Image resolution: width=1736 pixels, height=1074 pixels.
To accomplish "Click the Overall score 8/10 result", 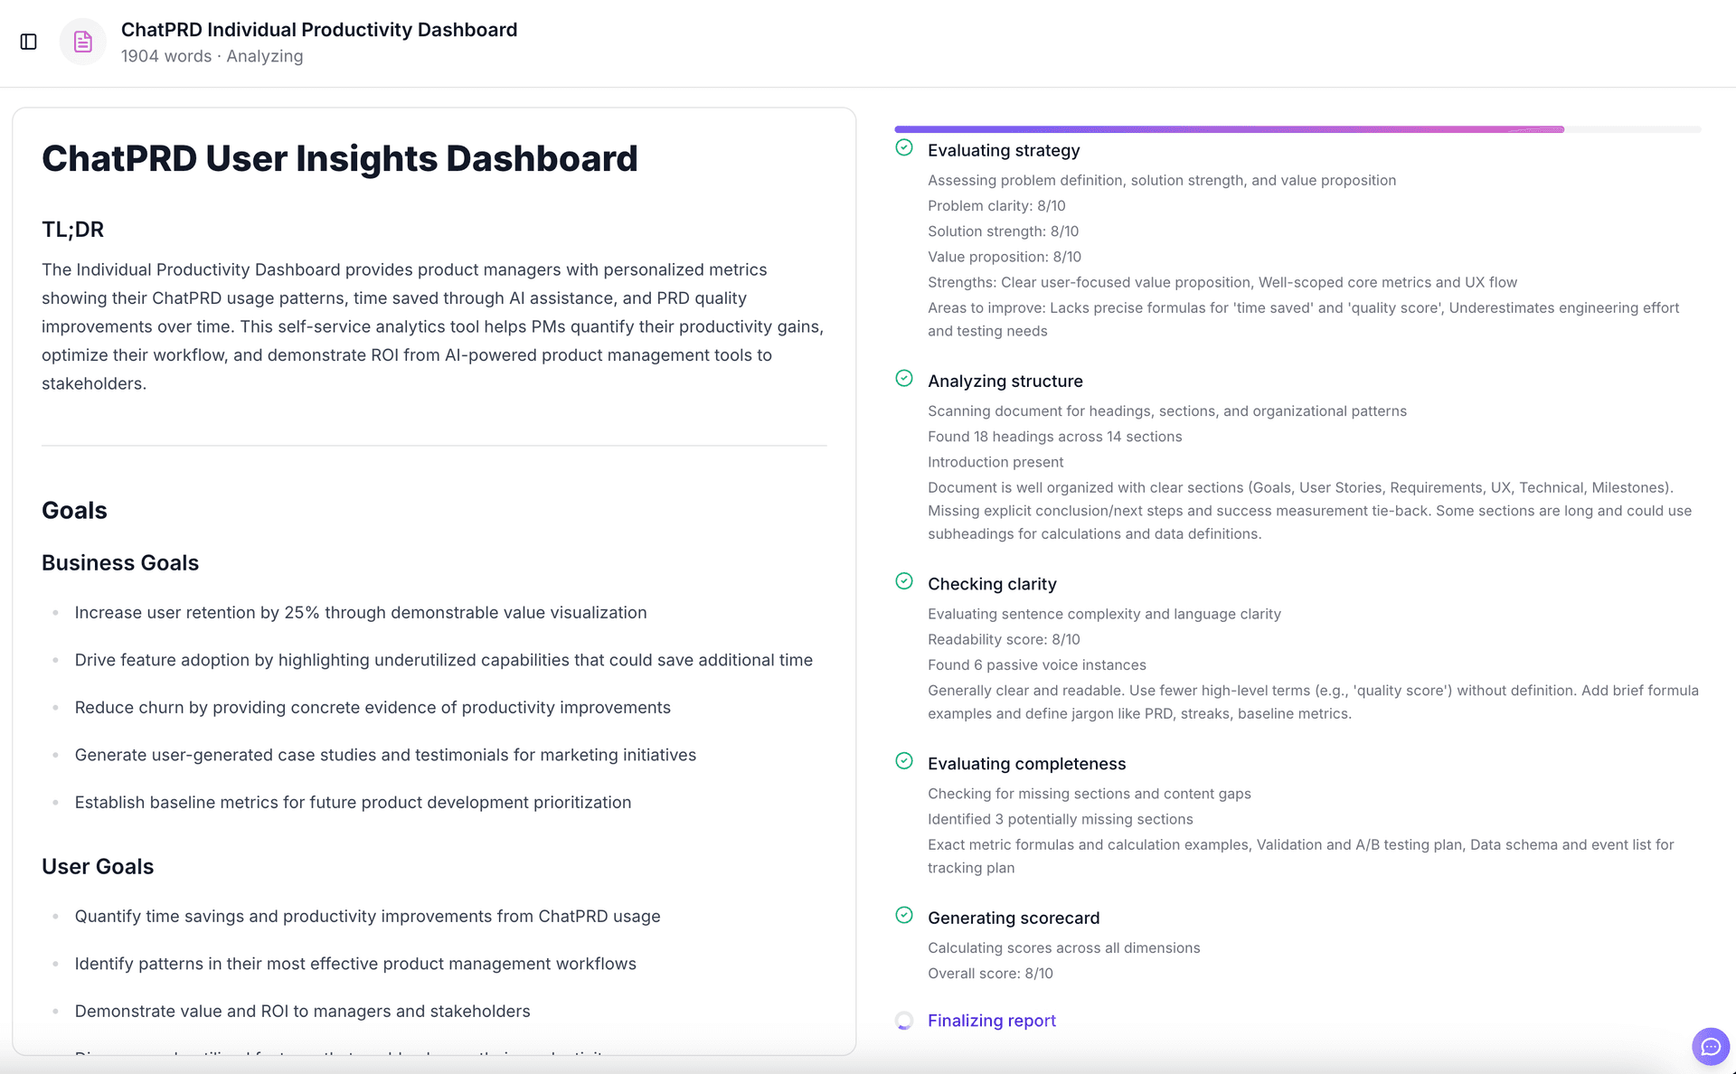I will pyautogui.click(x=990, y=973).
